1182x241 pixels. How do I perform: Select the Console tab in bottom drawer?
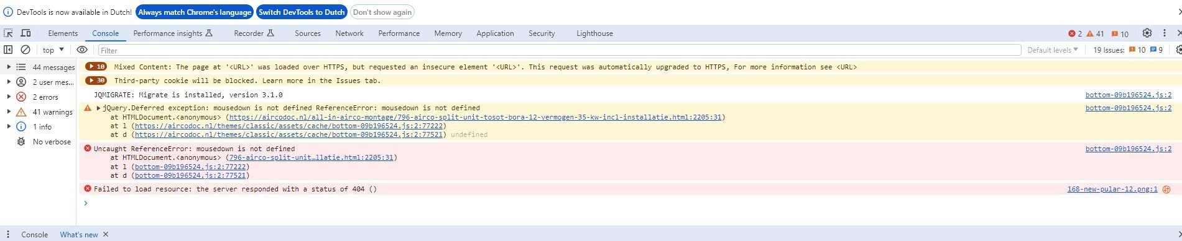coord(35,234)
